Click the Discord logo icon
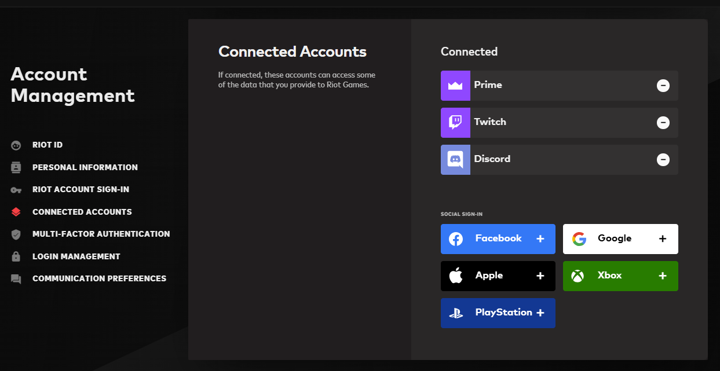 [455, 160]
